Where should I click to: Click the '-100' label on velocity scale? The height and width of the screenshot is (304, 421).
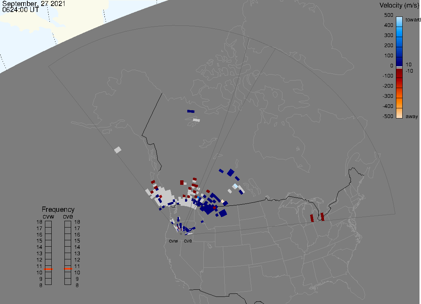(388, 76)
